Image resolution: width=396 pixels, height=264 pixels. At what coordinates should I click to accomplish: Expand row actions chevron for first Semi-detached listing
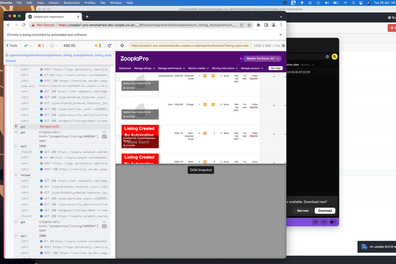pyautogui.click(x=274, y=134)
